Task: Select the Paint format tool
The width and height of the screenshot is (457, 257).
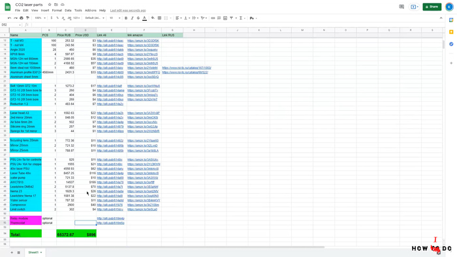Action: (x=27, y=18)
